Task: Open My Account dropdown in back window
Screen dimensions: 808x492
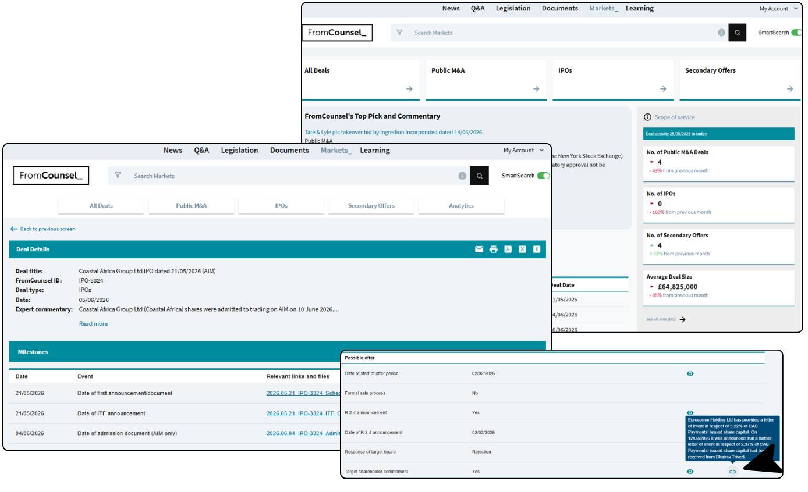Action: (778, 9)
